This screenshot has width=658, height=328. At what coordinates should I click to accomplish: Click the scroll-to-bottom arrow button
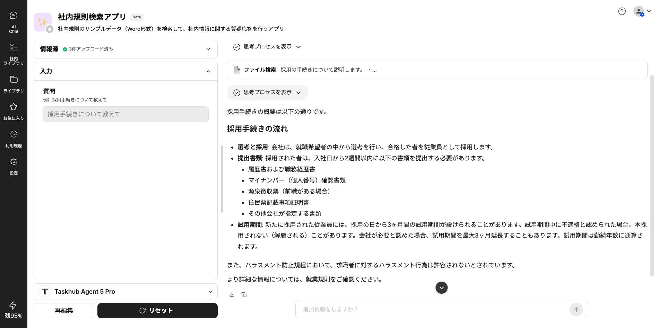click(441, 287)
